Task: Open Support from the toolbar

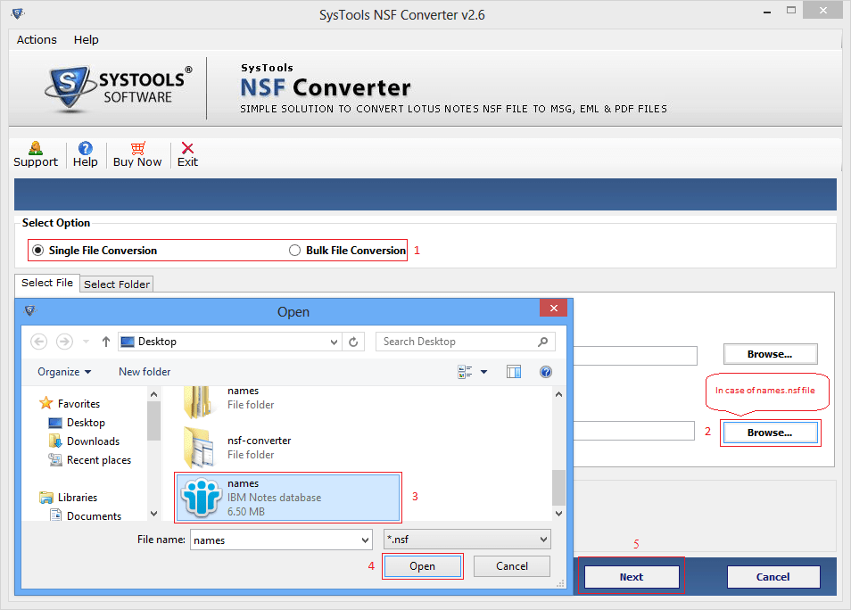Action: coord(36,154)
